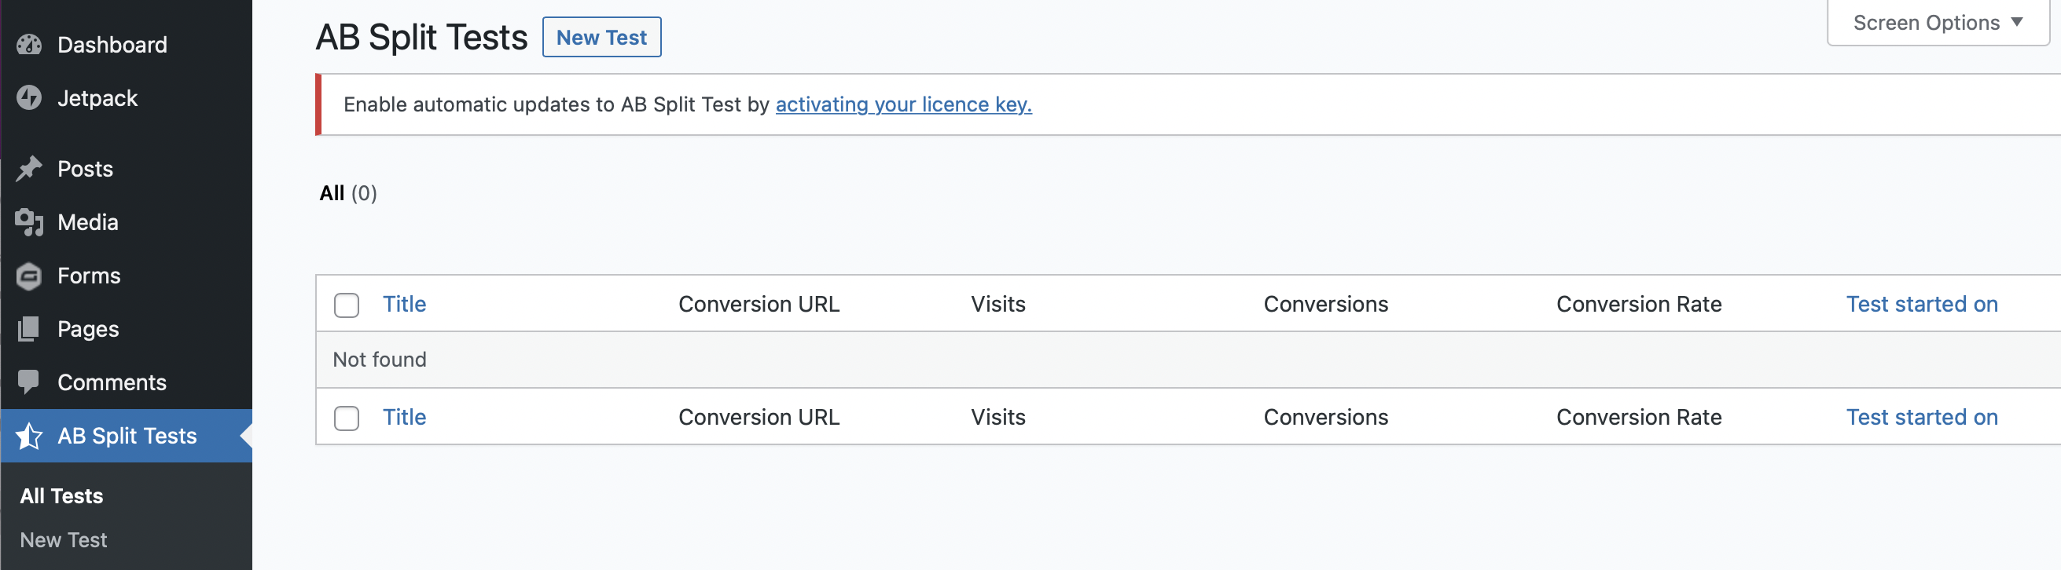This screenshot has width=2061, height=570.
Task: Click the Media library icon
Action: click(x=29, y=222)
